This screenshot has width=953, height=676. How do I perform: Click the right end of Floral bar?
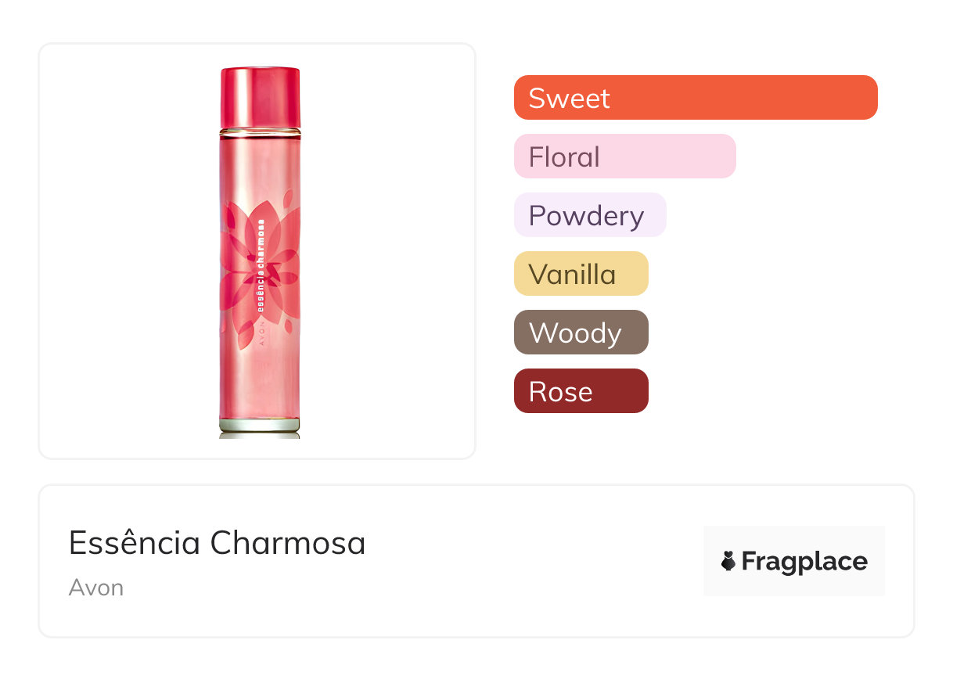point(724,156)
